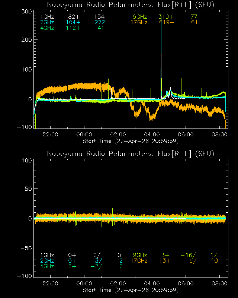Select the 4GHz legend label in upper plot
This screenshot has width=238, height=298.
(x=47, y=28)
